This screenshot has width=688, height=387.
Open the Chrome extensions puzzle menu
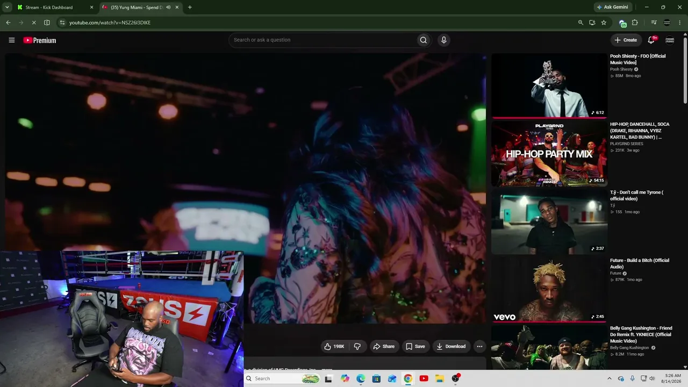(635, 23)
